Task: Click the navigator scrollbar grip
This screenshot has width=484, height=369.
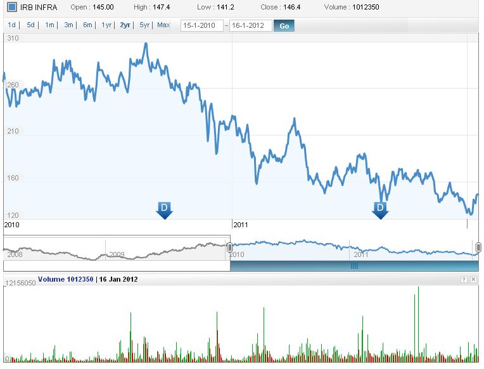Action: [354, 266]
